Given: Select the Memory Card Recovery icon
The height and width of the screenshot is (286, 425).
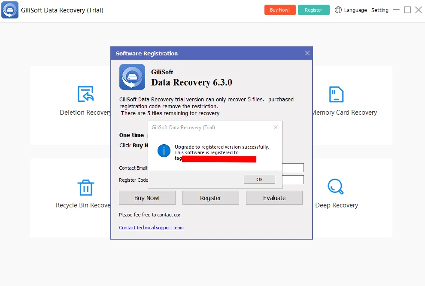Looking at the screenshot, I should click(336, 94).
